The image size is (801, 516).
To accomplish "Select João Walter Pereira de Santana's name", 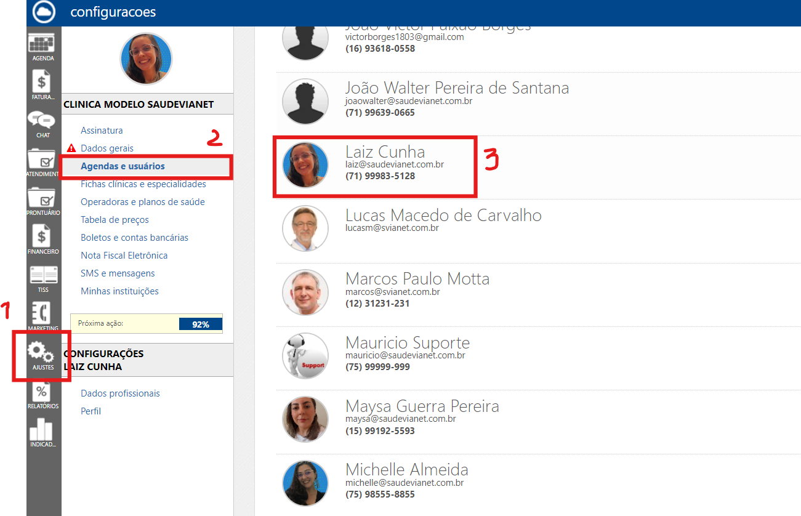I will 457,88.
